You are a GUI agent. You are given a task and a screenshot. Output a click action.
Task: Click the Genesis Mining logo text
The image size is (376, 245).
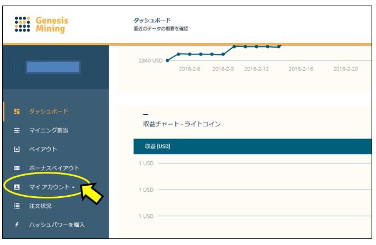(x=52, y=24)
